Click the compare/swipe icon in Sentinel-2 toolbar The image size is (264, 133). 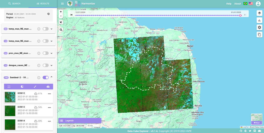(22, 87)
